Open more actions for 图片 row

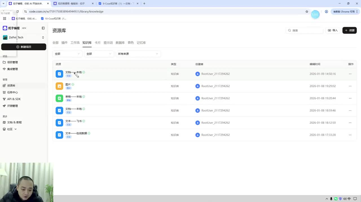350,86
